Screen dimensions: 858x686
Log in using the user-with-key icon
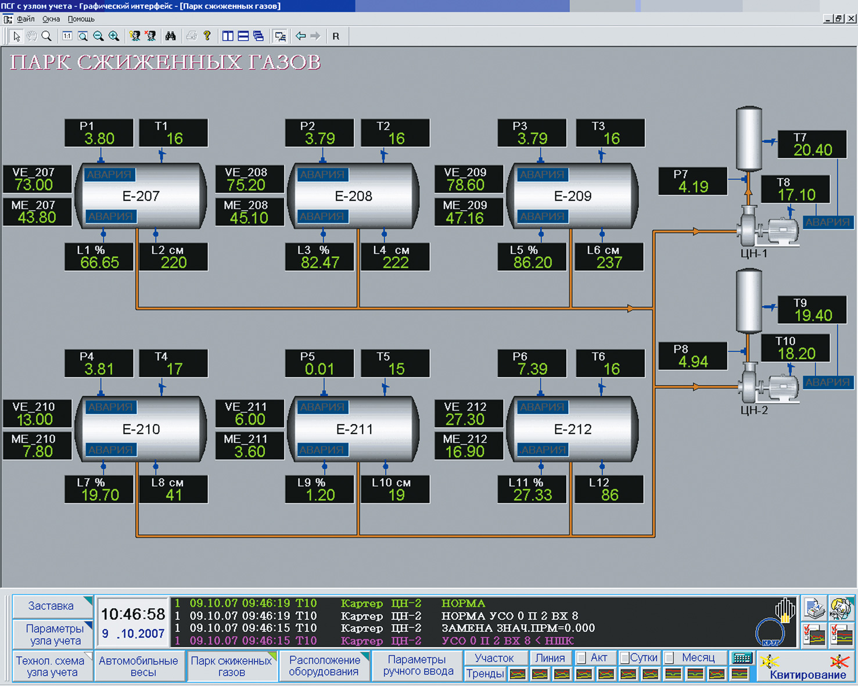point(135,36)
